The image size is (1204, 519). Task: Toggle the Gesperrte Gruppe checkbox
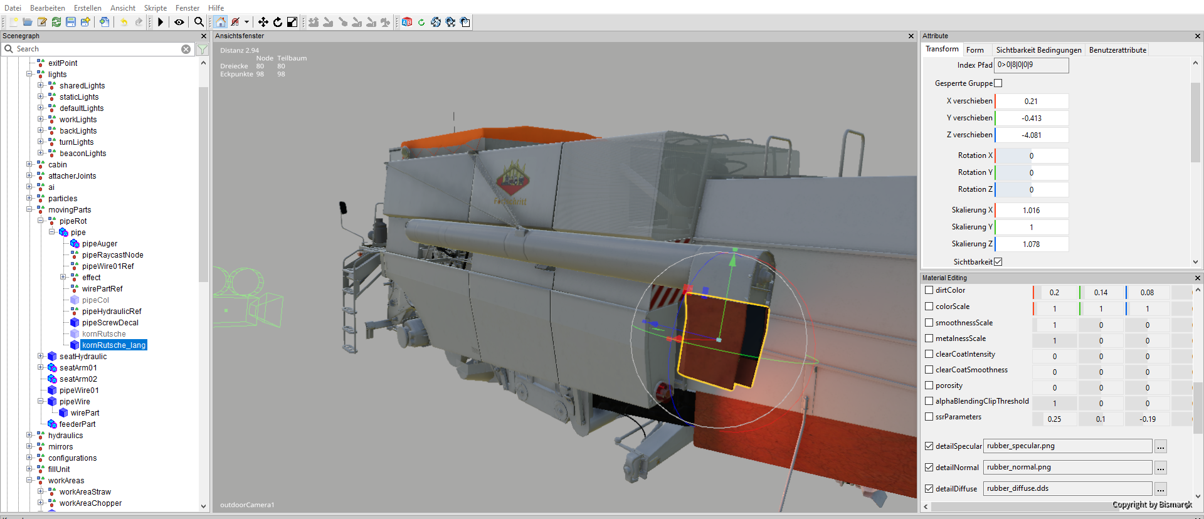pos(998,83)
